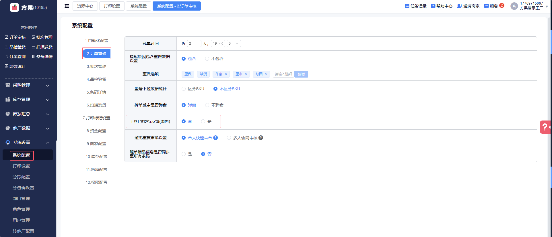Click the 邀请商家 invite merchant icon
The width and height of the screenshot is (552, 237).
click(x=459, y=6)
